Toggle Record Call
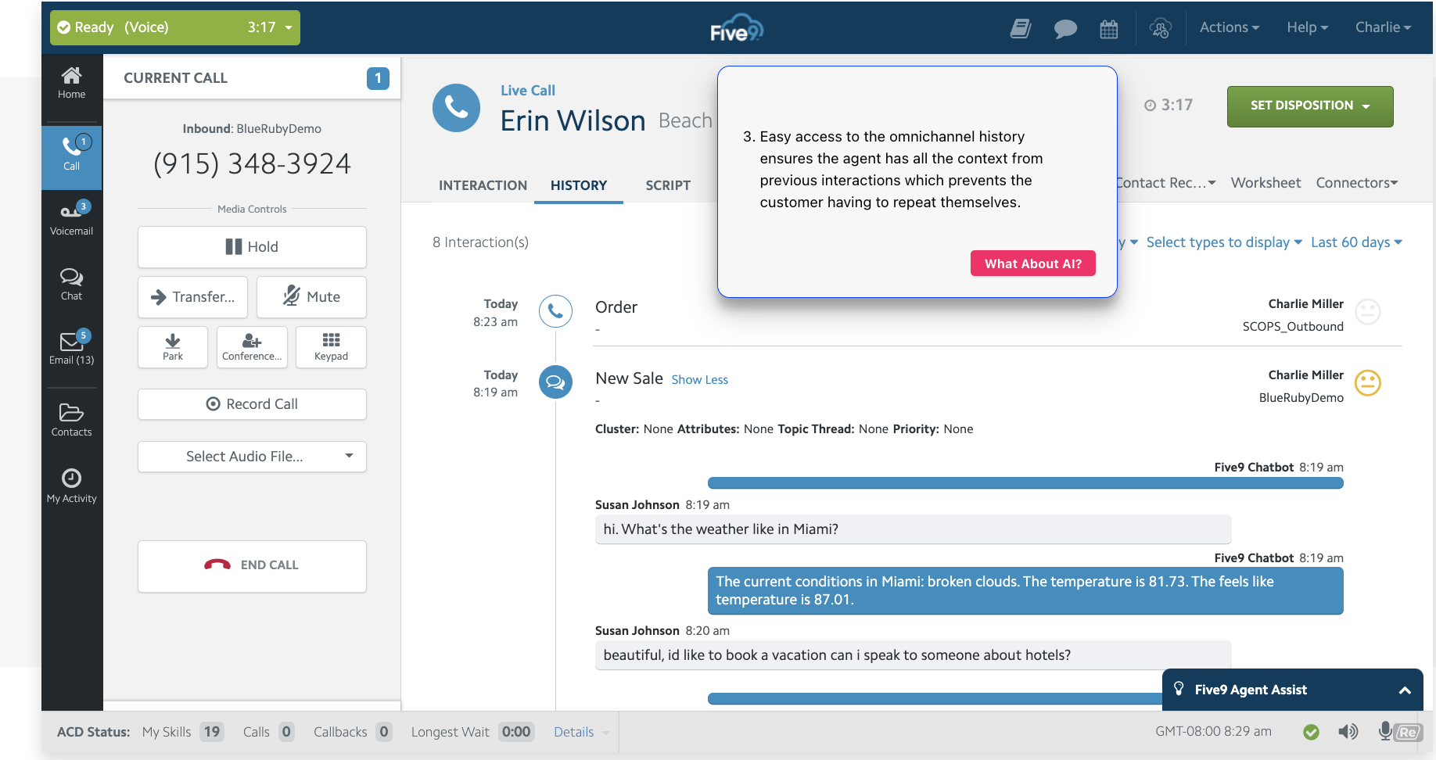 252,404
